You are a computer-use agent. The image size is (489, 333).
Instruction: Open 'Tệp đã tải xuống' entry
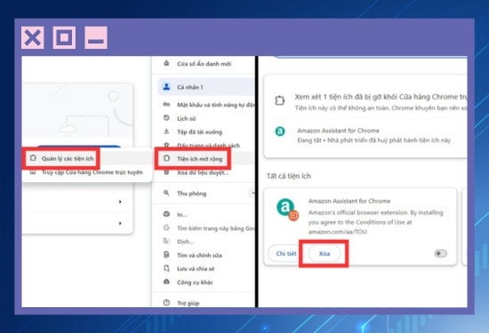click(x=199, y=131)
